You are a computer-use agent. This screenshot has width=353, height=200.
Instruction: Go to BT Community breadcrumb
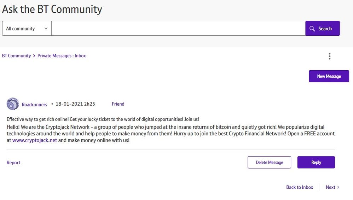coord(16,56)
